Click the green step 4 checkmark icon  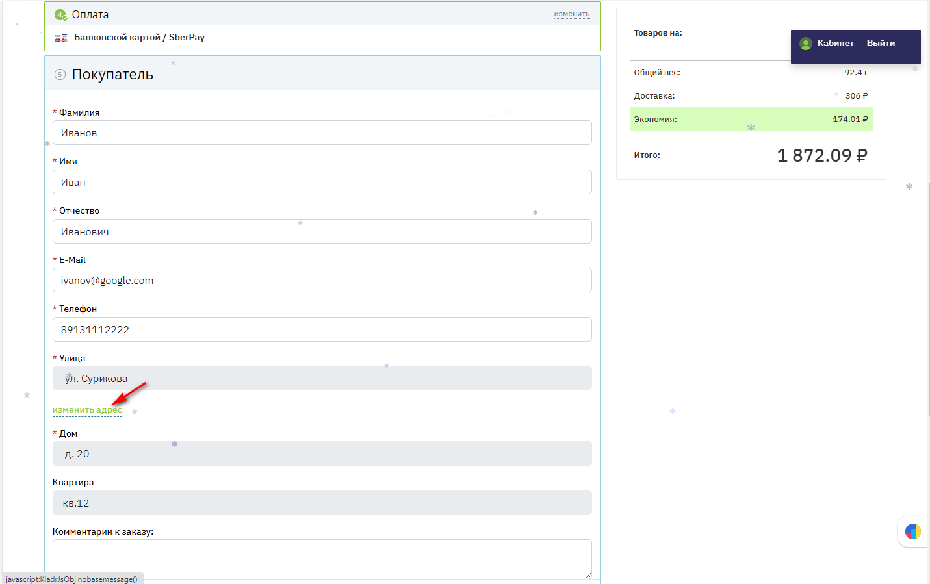[60, 14]
